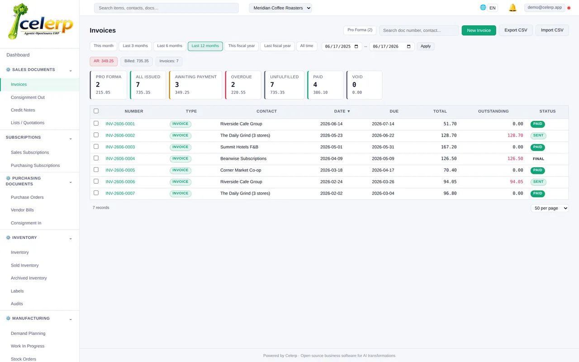Open Dashboard in the sidebar
Screen dimensions: 579x362
tap(18, 55)
